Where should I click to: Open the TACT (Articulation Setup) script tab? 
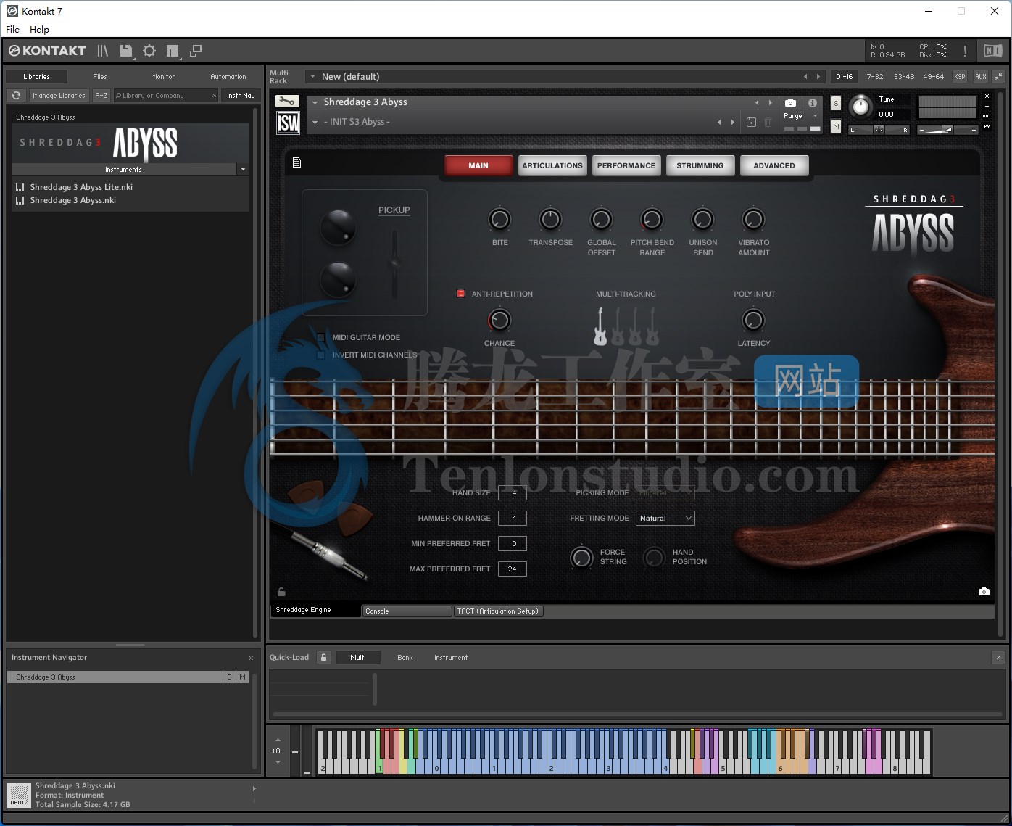pyautogui.click(x=498, y=611)
